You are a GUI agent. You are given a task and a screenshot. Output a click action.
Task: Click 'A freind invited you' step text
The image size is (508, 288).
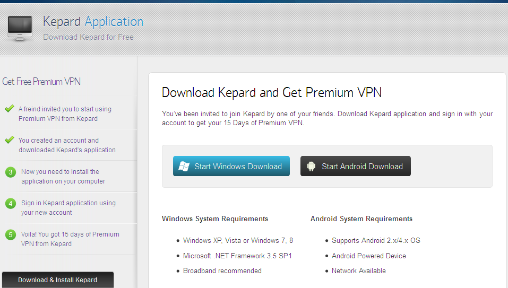coord(65,114)
